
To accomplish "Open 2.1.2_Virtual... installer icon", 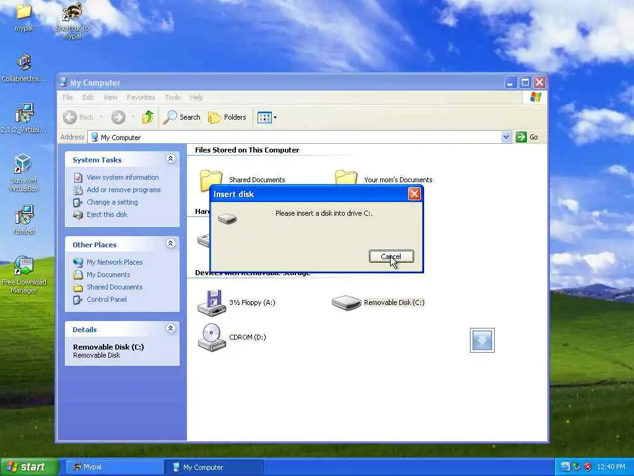I will tap(24, 118).
